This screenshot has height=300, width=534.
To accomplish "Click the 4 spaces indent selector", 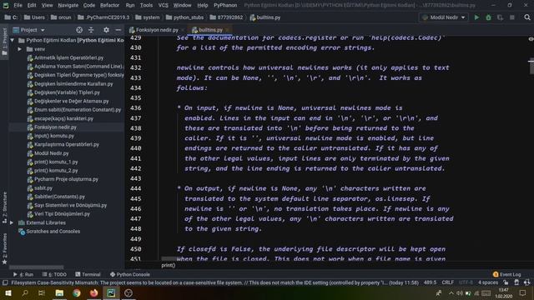I will pos(487,282).
